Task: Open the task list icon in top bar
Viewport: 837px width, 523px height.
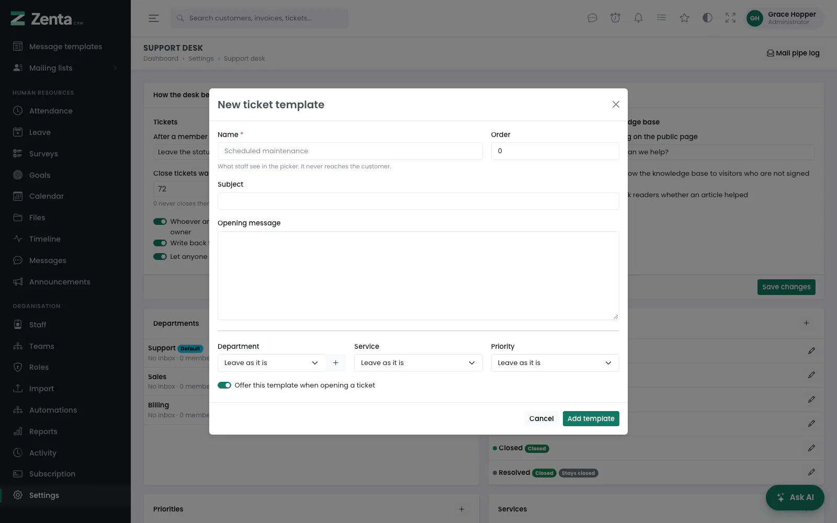Action: (661, 18)
